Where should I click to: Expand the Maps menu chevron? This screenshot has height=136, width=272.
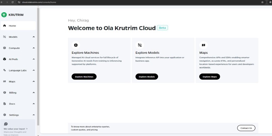pos(34,81)
